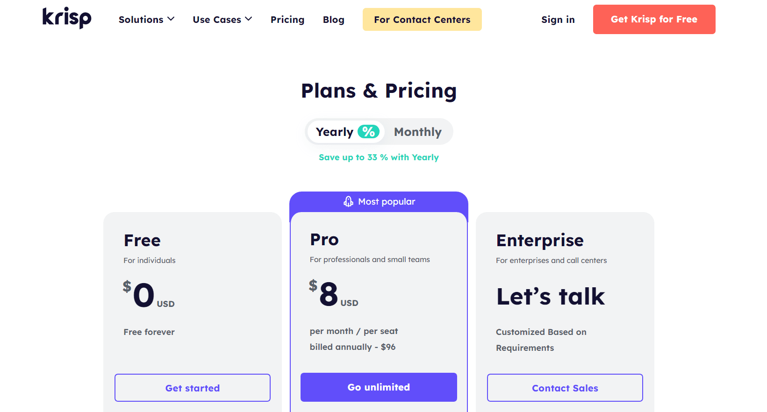The image size is (767, 412).
Task: Click the Enterprise plan heading
Action: coord(540,241)
